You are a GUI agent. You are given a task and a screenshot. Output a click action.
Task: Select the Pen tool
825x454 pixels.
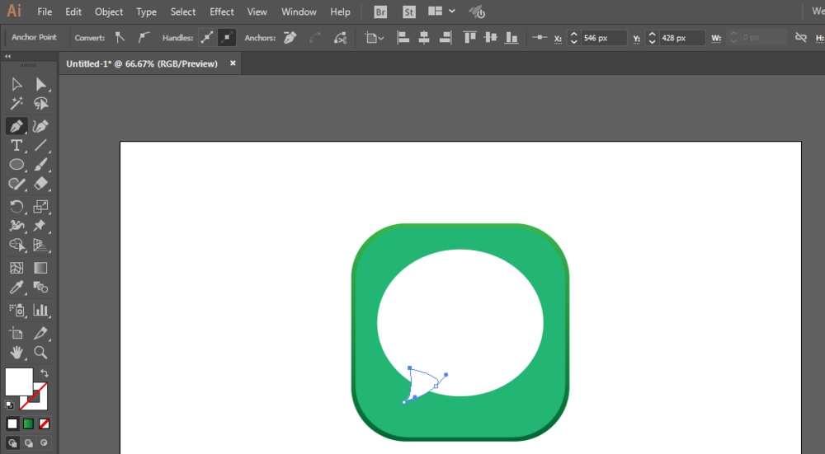click(16, 126)
